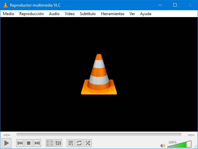The image size is (198, 149).
Task: Go to previous media track
Action: (20, 143)
